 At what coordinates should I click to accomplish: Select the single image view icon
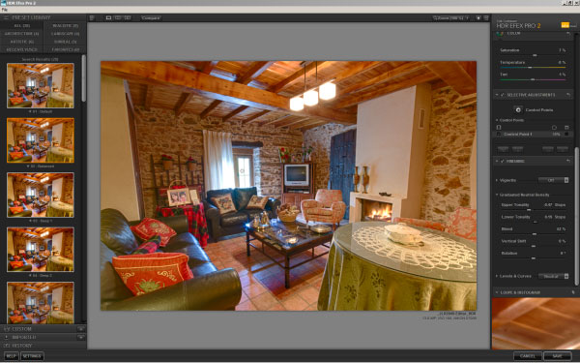[108, 17]
